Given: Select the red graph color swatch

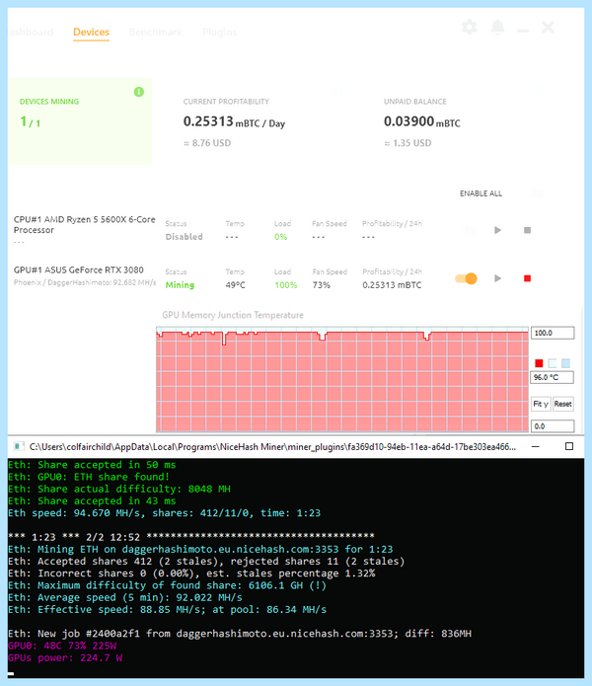Looking at the screenshot, I should (x=539, y=363).
